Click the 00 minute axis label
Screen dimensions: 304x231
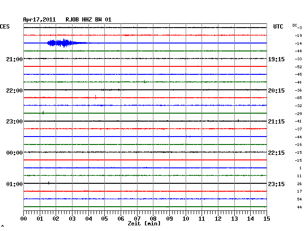[24, 218]
